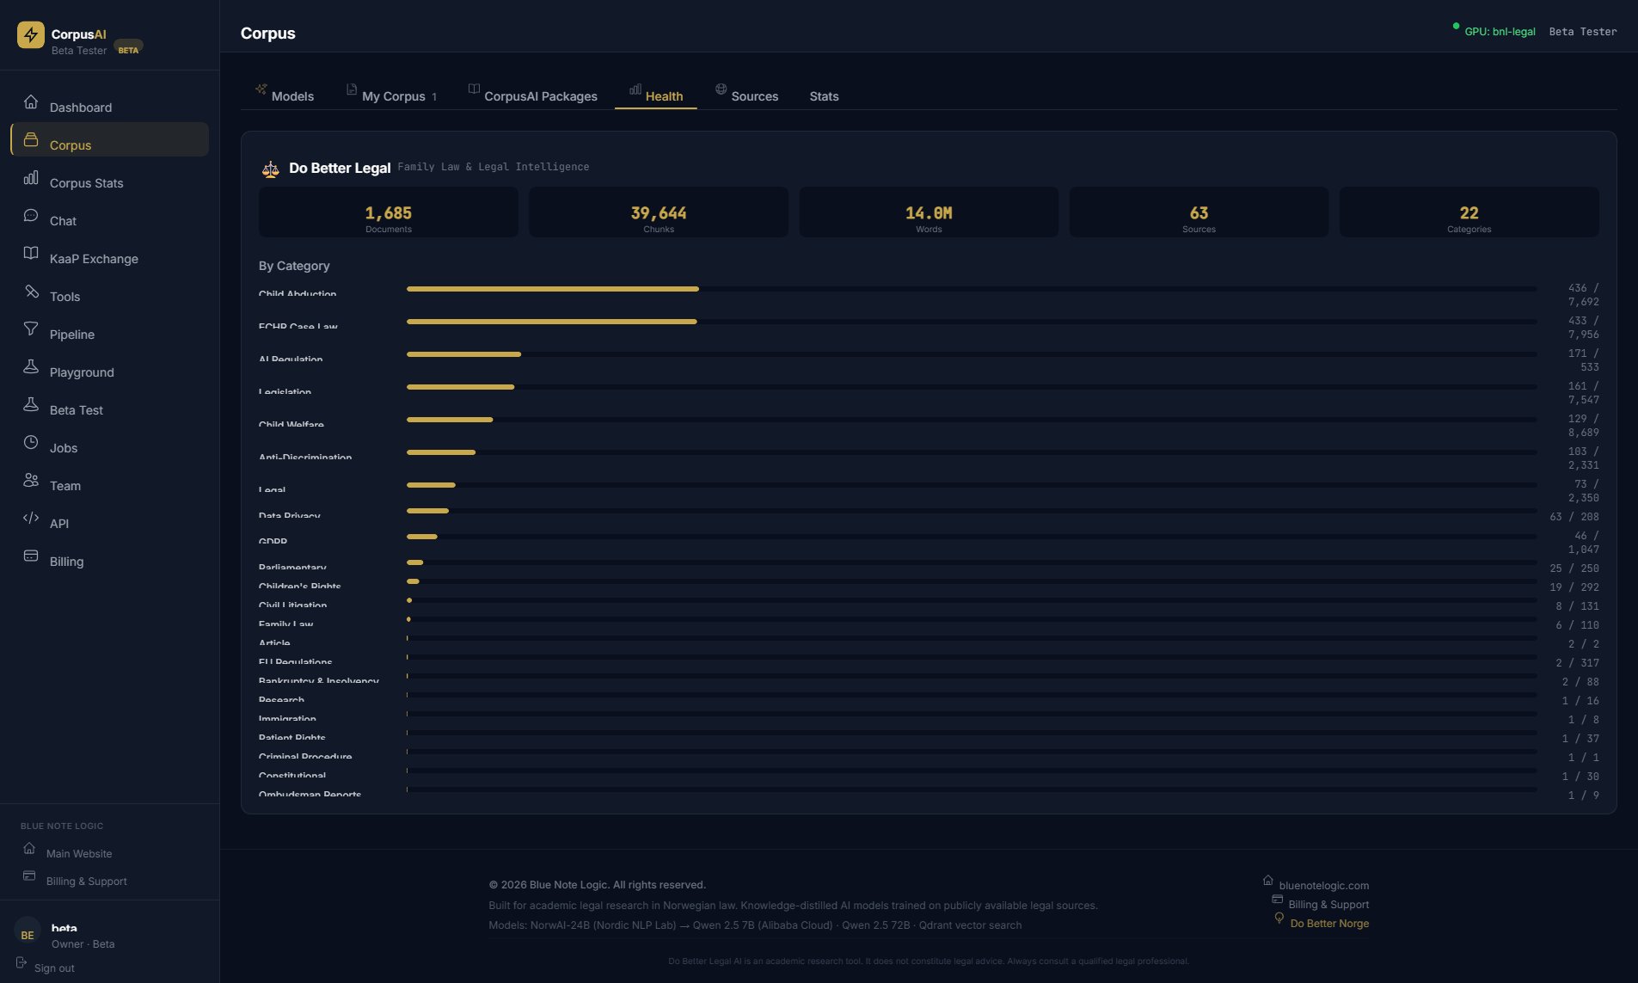Select the Corpus Stats chart icon
The width and height of the screenshot is (1638, 983).
[x=31, y=177]
